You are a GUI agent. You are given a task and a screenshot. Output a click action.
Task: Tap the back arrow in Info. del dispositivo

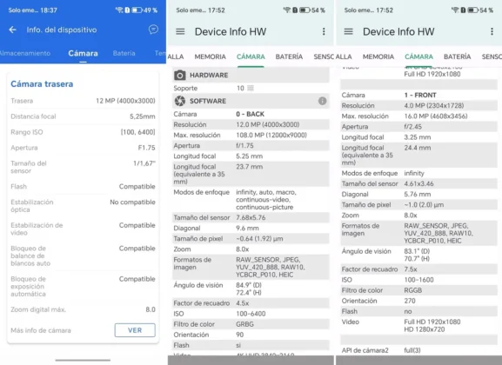(12, 30)
